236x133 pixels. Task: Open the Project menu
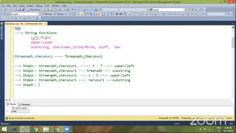click(x=30, y=6)
